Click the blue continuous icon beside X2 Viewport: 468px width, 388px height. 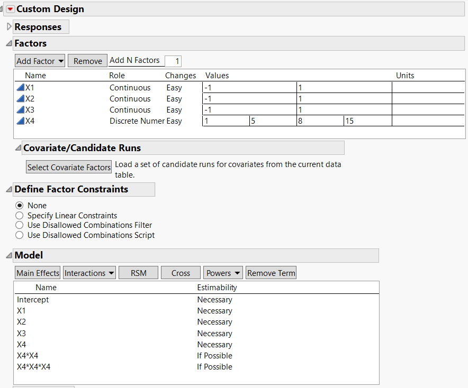21,99
